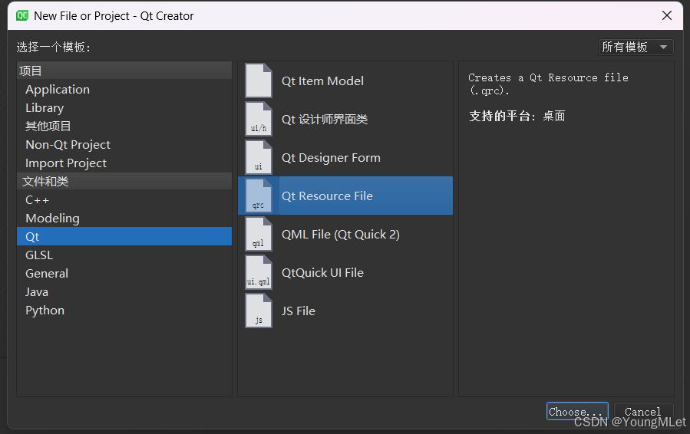Select the Qt Designer Form ui icon
The width and height of the screenshot is (690, 434).
pyautogui.click(x=259, y=157)
